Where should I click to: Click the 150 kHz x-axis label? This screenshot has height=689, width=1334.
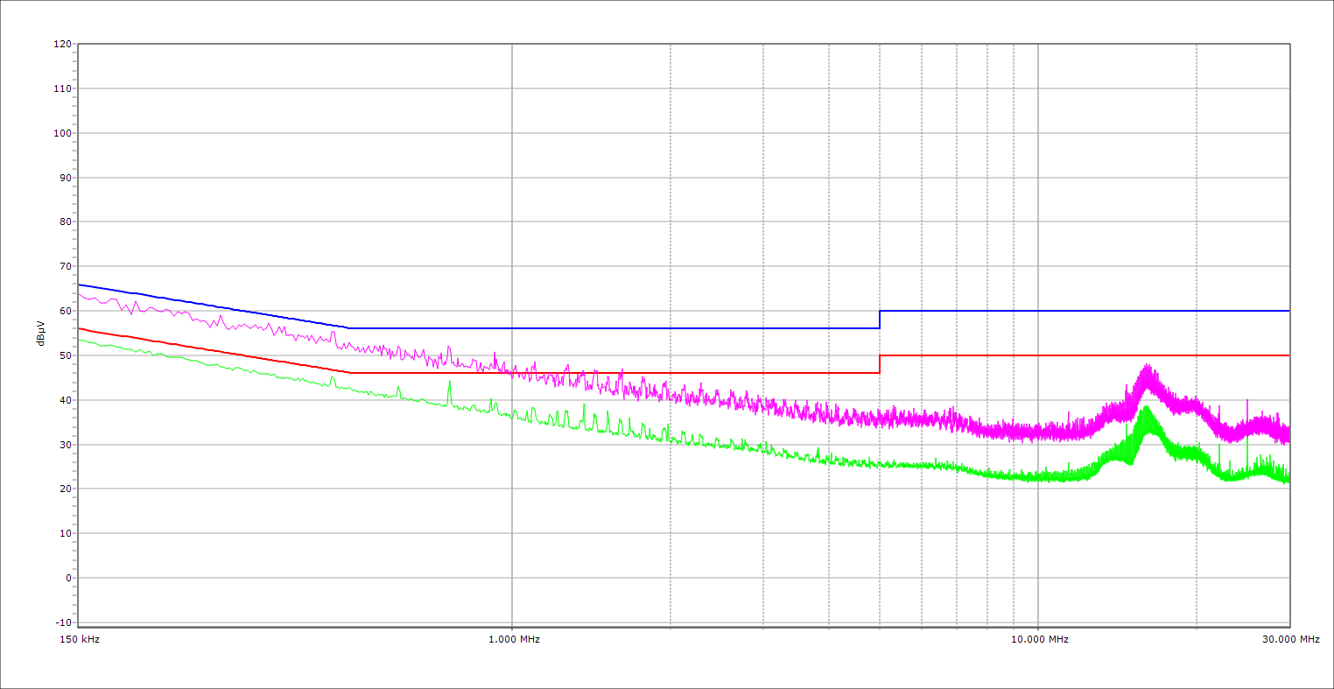point(78,639)
